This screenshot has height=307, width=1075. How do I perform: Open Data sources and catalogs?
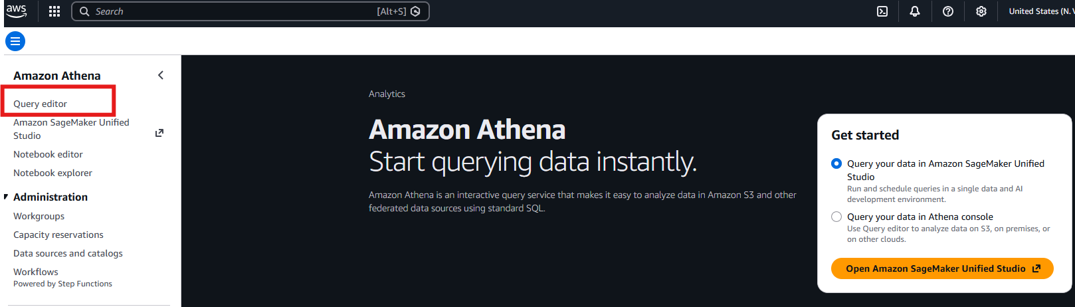68,253
